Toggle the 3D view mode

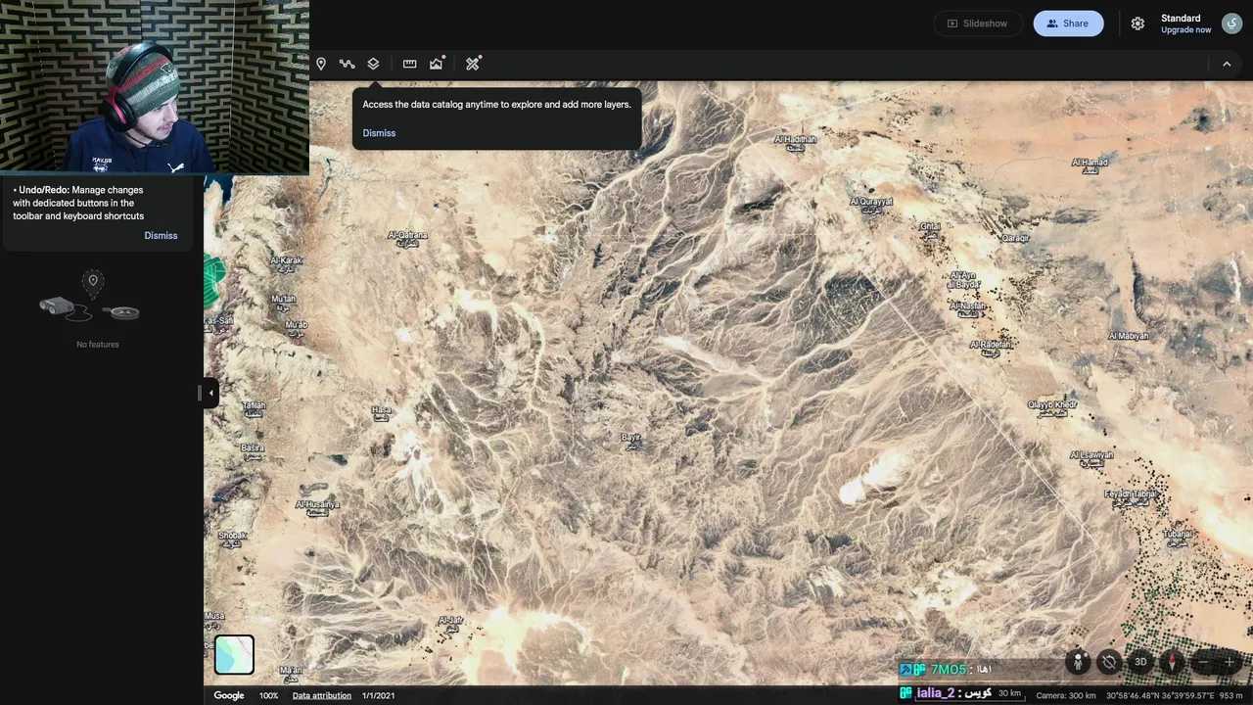tap(1140, 662)
